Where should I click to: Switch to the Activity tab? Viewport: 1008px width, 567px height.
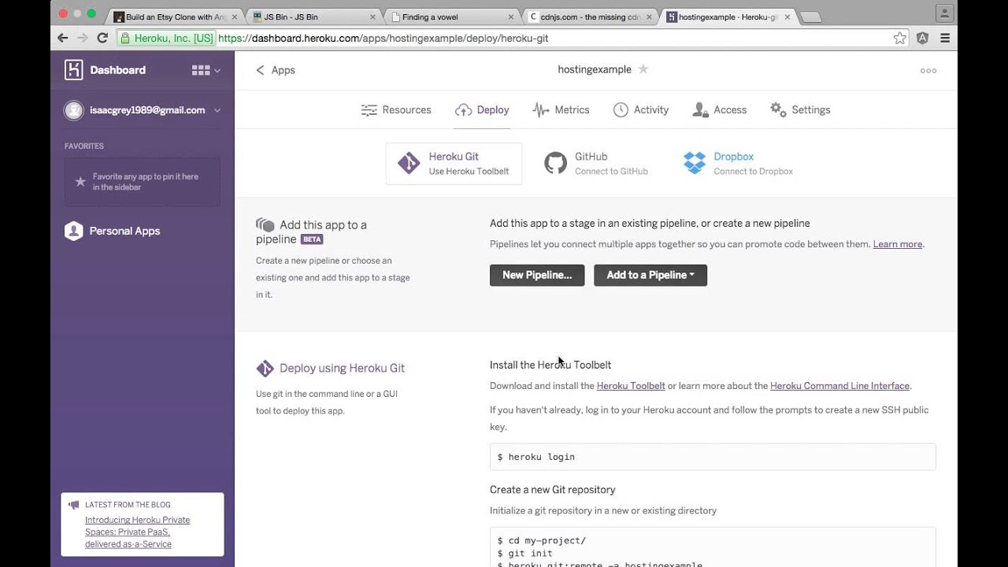pyautogui.click(x=641, y=109)
